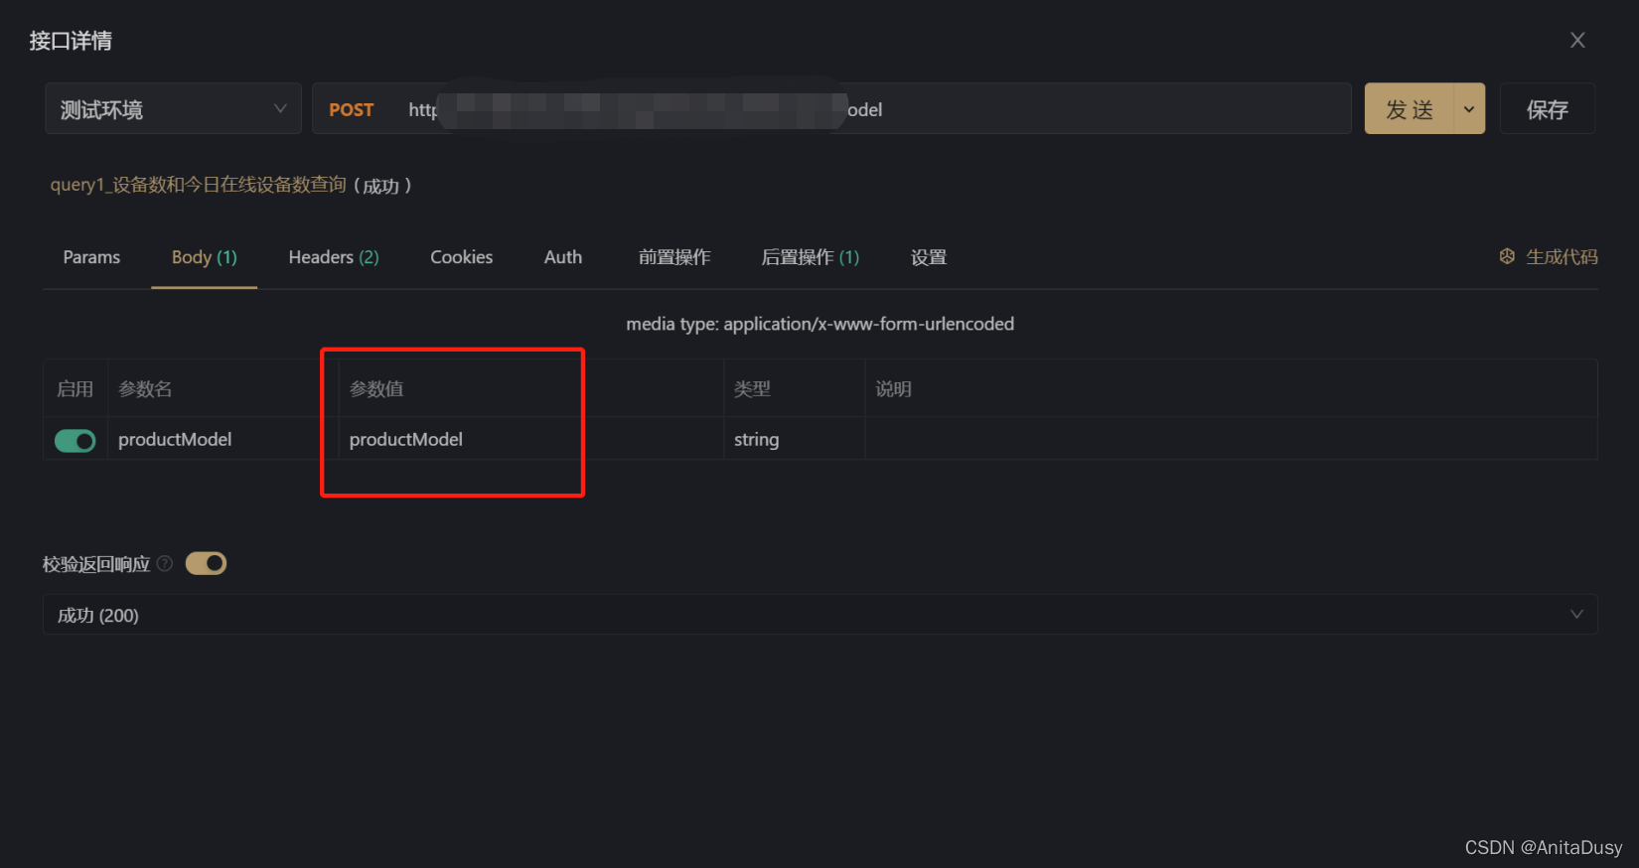The height and width of the screenshot is (868, 1639).
Task: Click the help icon beside 校验返回响应
Action: [165, 563]
